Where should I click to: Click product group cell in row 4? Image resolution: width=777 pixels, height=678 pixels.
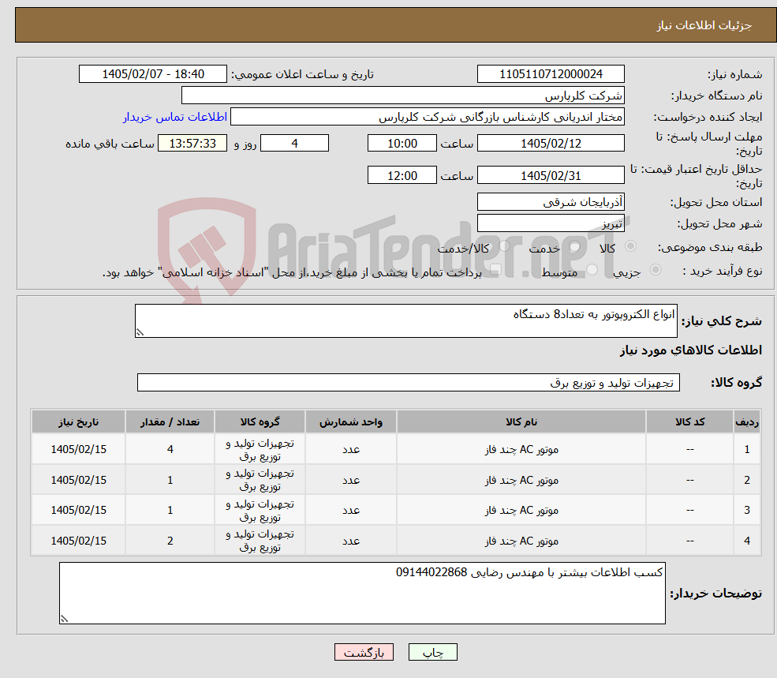260,541
